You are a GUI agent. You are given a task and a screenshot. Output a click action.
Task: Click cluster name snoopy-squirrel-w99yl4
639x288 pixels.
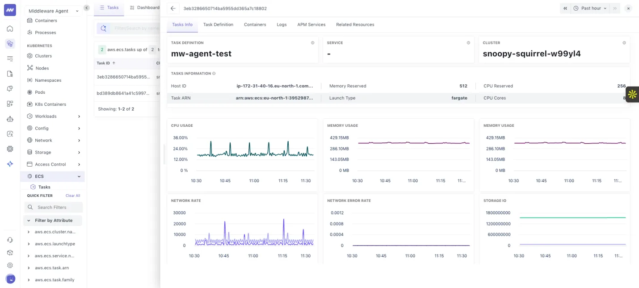point(532,54)
